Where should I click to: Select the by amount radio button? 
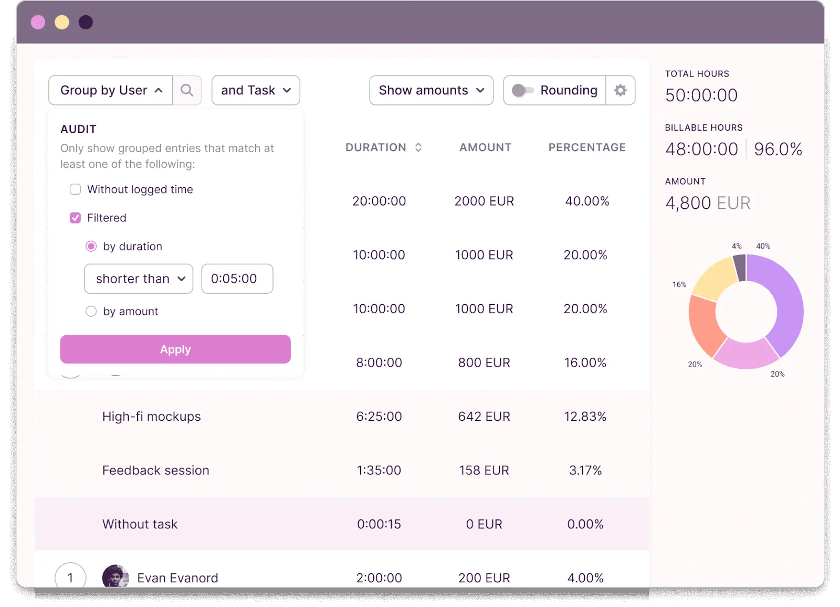tap(91, 311)
